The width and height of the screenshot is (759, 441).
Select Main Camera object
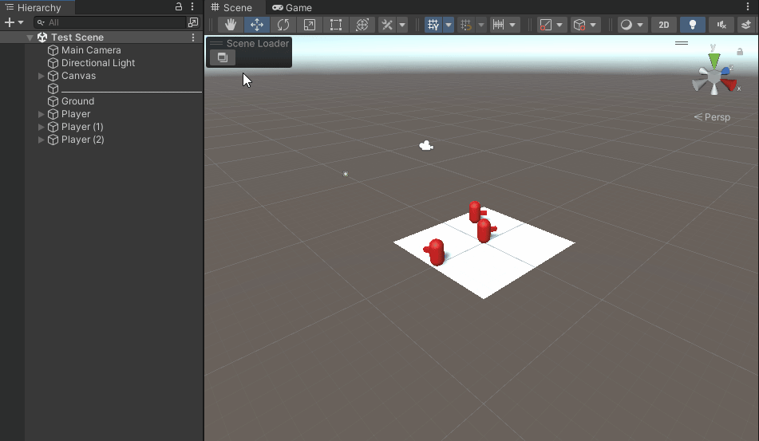click(91, 49)
